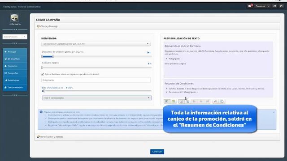Close the strategy tips info box

pos(274,112)
